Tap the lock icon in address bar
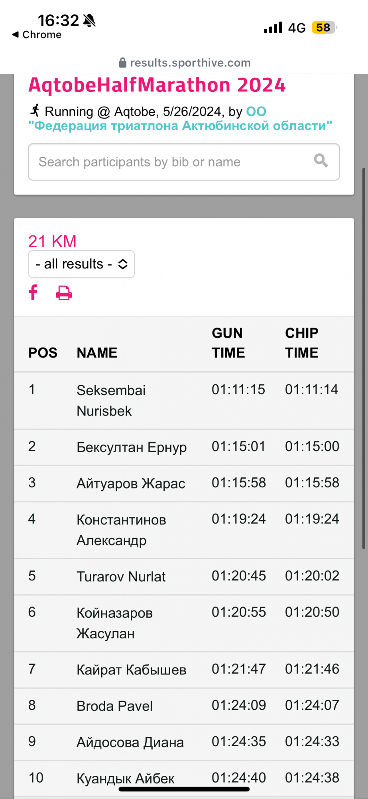Screen dimensions: 368x799 coord(123,63)
